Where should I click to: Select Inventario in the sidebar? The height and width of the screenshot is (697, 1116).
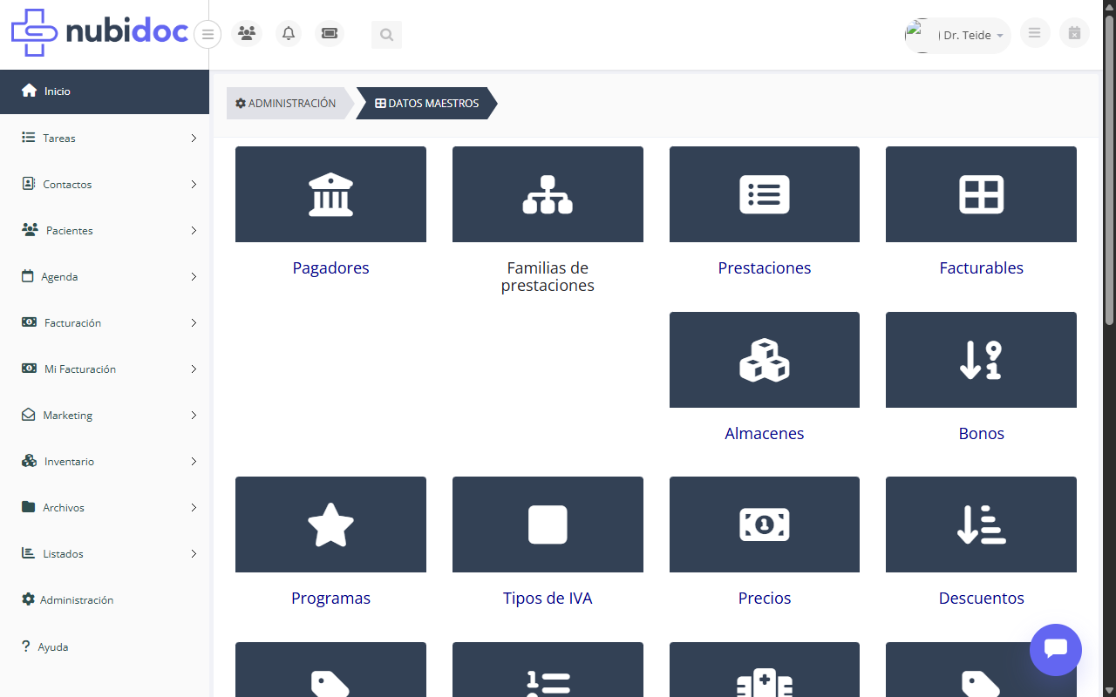point(105,461)
